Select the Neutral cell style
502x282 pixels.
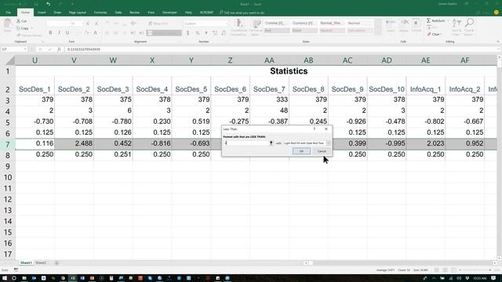point(333,31)
